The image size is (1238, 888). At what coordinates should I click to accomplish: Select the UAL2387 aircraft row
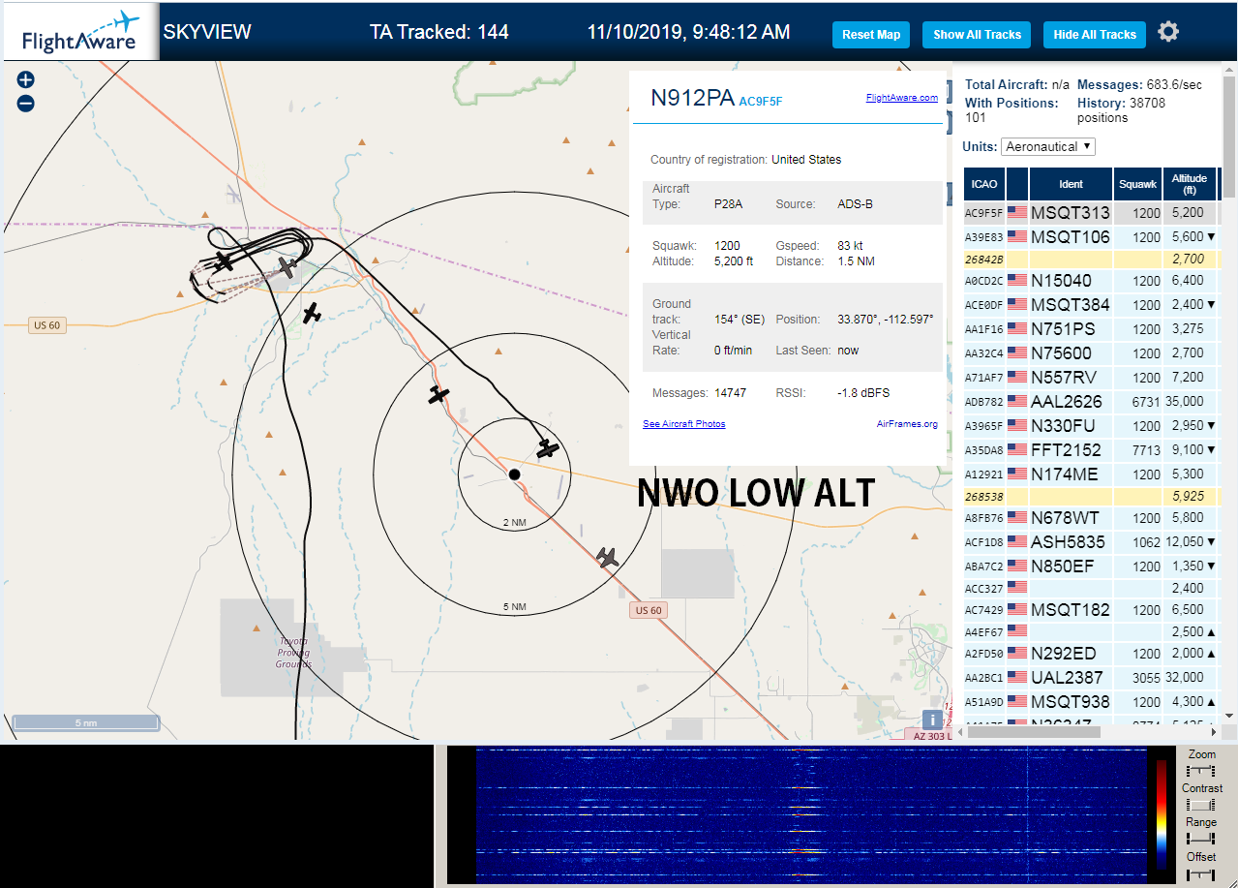coord(1092,677)
